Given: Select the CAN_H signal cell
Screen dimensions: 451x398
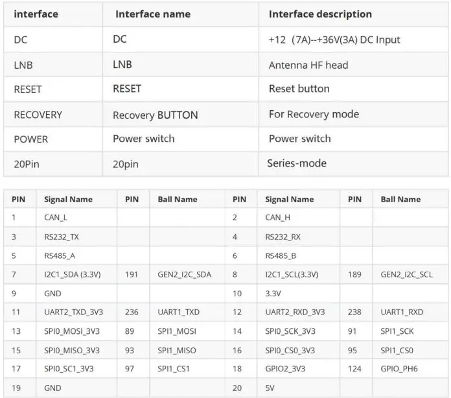Looking at the screenshot, I should 278,218.
